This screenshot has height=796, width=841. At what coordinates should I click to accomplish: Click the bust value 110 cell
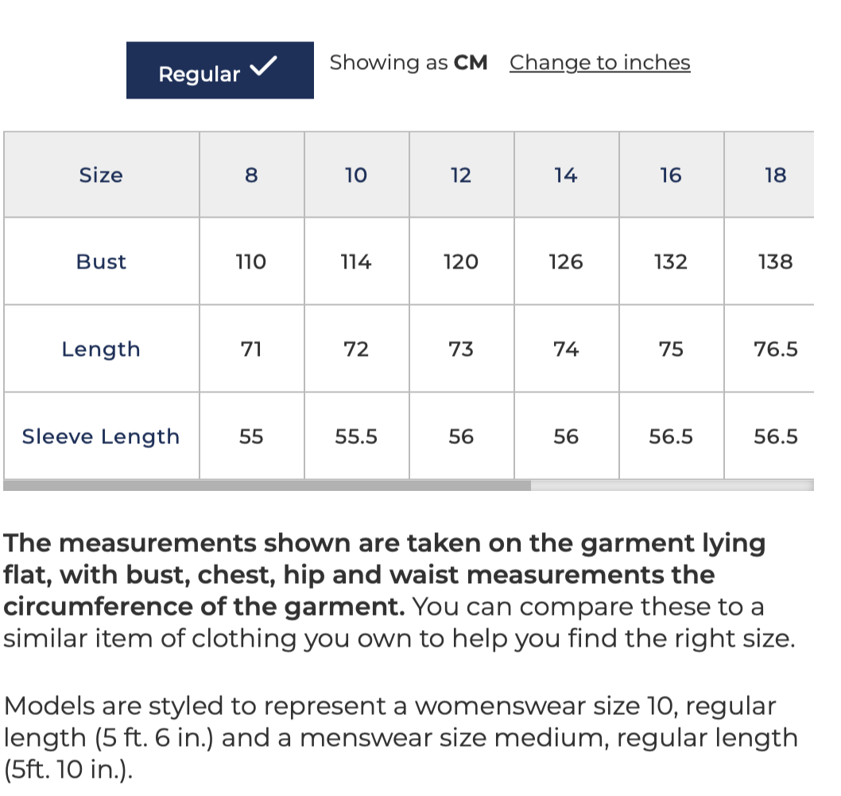click(251, 261)
